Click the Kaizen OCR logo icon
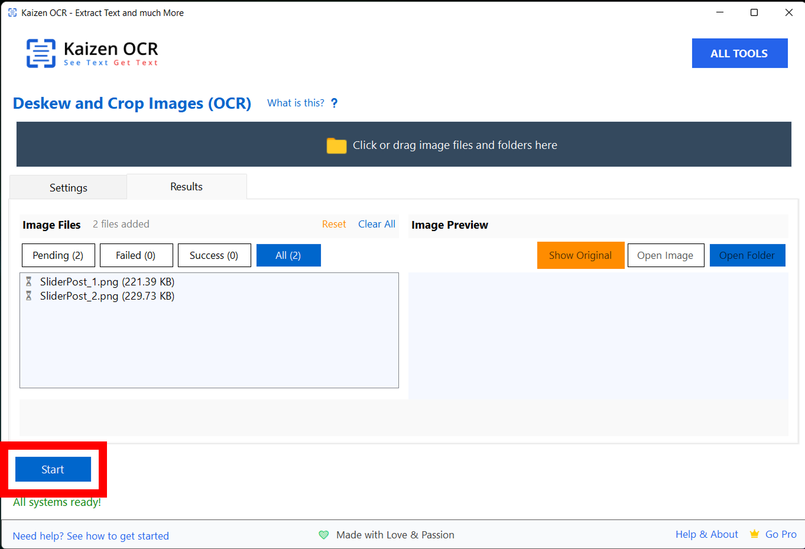The image size is (805, 549). point(41,53)
